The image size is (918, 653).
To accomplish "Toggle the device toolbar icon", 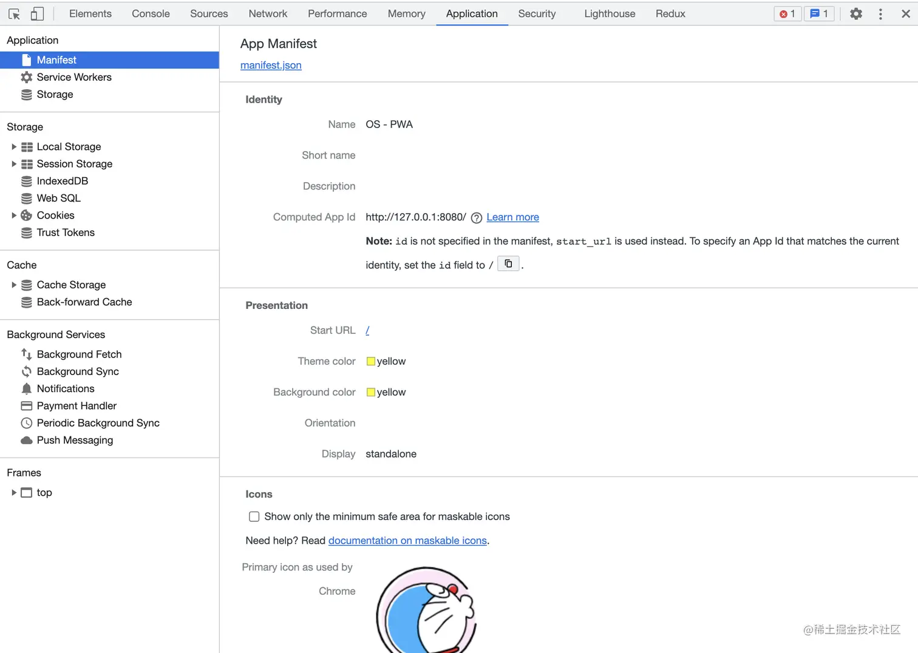I will (x=37, y=13).
